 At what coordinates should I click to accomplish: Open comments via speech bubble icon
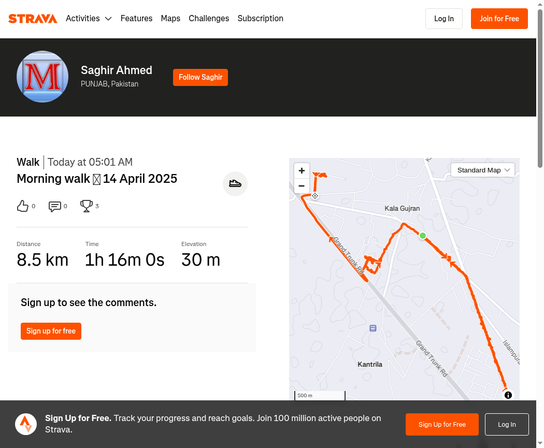pyautogui.click(x=55, y=206)
